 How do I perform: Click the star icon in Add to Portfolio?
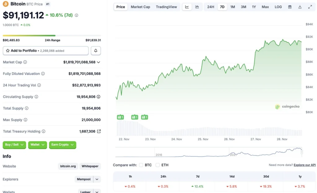[8, 50]
